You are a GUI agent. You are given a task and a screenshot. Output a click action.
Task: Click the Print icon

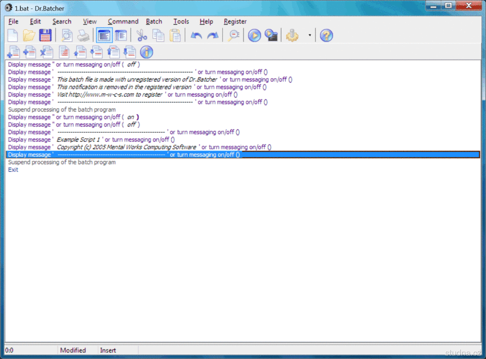[84, 36]
